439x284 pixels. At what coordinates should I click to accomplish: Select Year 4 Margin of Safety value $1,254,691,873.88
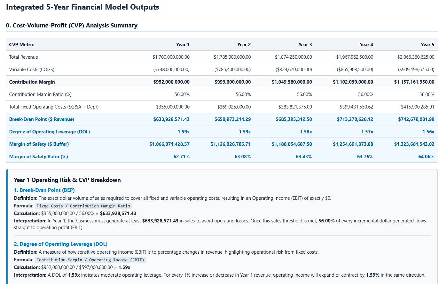353,144
